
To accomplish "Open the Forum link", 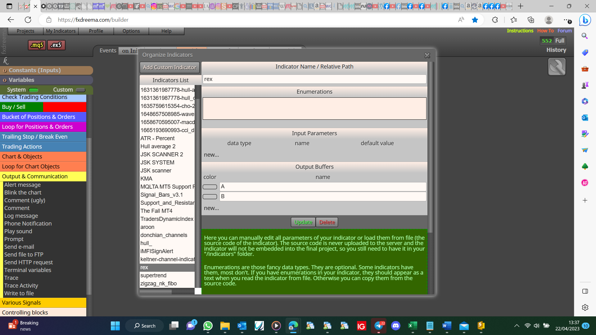I will (565, 31).
